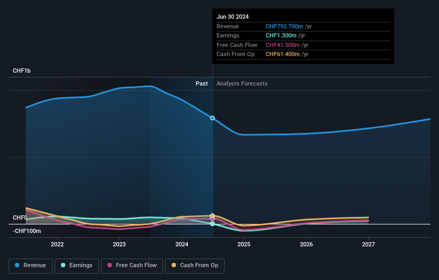Toggle the Cash From Op legend series

point(195,266)
